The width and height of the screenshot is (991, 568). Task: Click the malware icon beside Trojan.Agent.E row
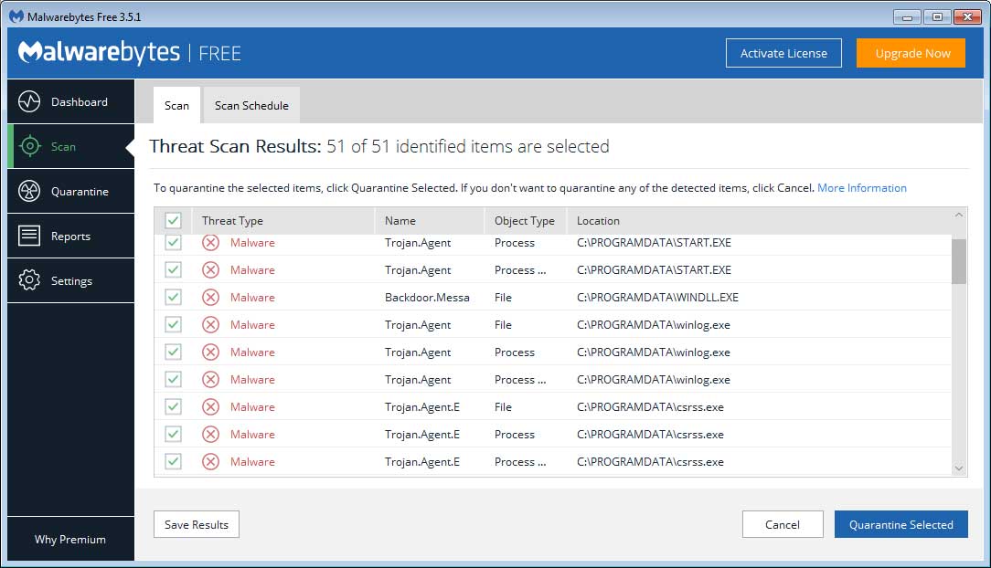210,406
